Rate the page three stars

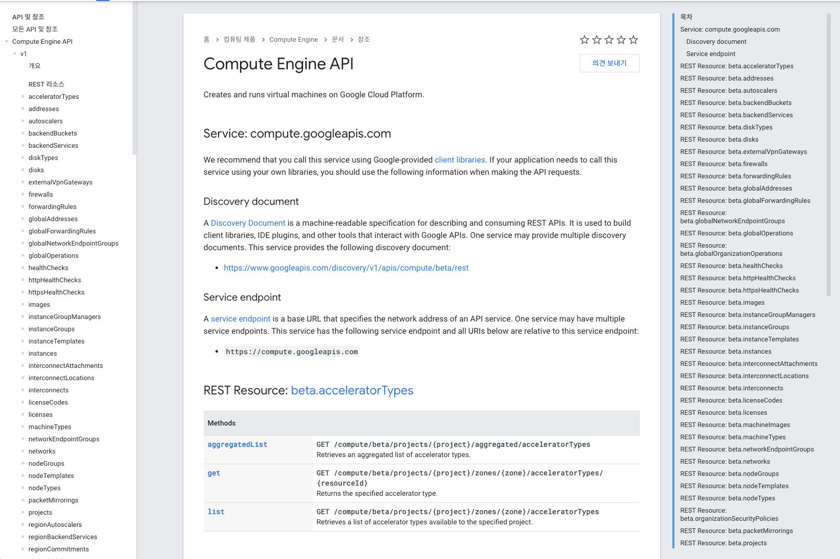(609, 40)
